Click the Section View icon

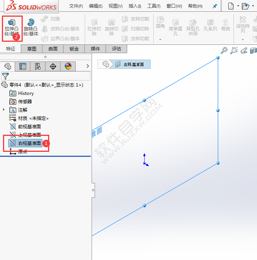pyautogui.click(x=254, y=50)
